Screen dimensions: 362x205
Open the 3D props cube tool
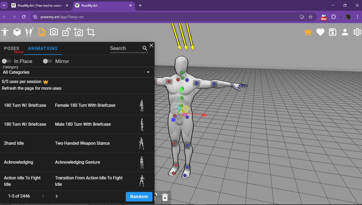[x=17, y=32]
